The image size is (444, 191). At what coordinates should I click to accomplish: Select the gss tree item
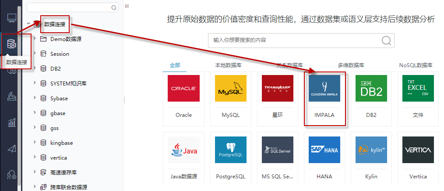(54, 128)
